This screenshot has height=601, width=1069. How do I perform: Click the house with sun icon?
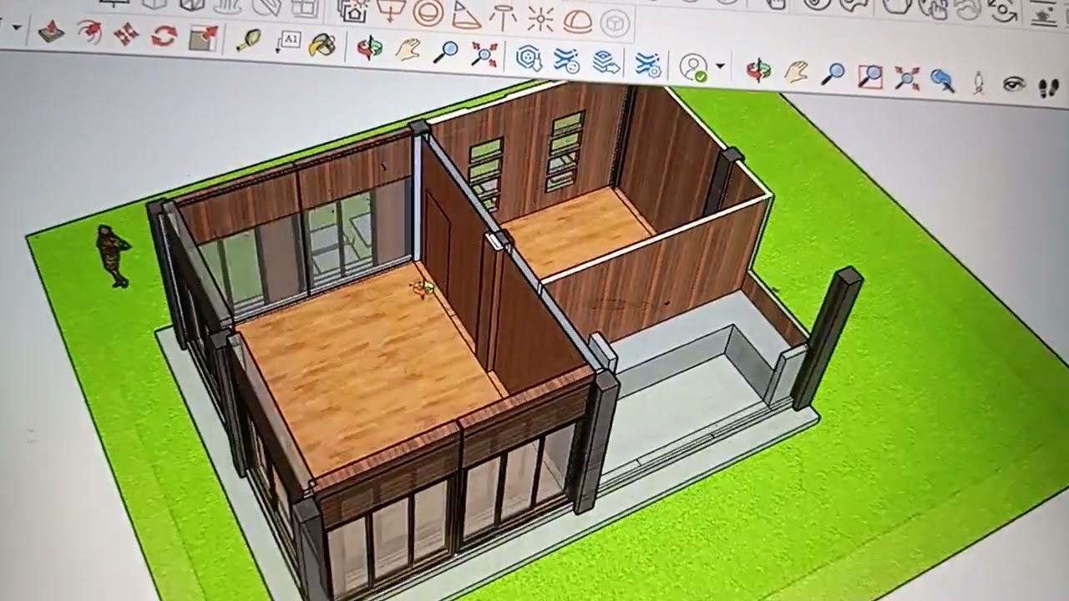(354, 10)
